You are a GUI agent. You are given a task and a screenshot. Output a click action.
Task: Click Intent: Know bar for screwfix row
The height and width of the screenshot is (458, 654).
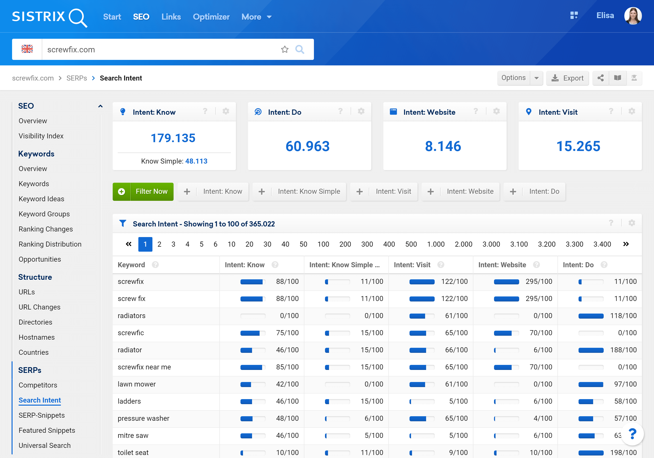coord(253,282)
